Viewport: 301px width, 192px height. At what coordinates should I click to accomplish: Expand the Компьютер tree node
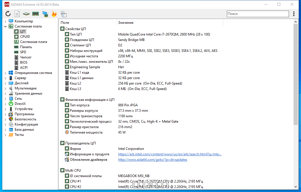(x=5, y=21)
